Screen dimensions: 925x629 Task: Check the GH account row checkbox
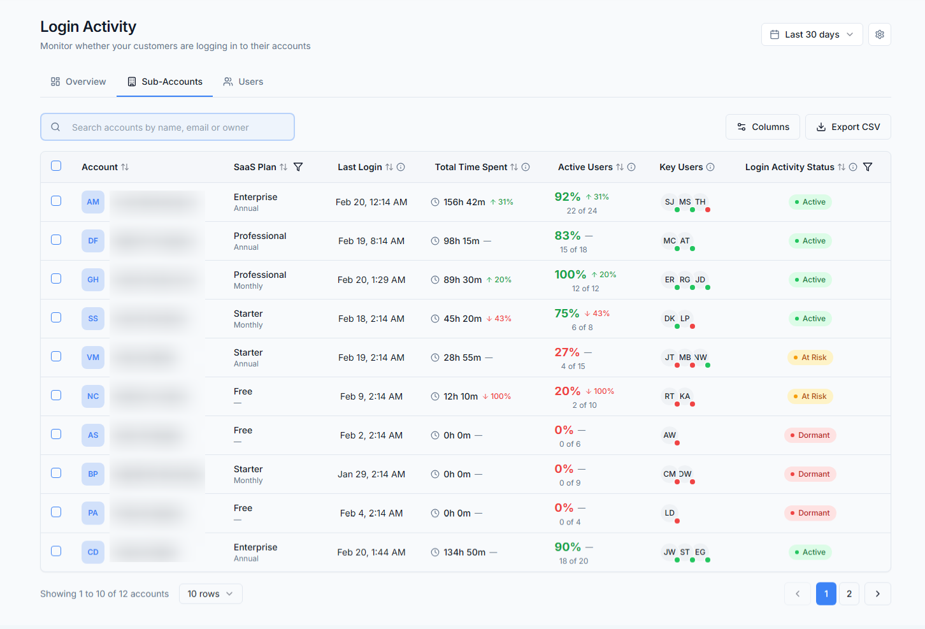coord(56,278)
